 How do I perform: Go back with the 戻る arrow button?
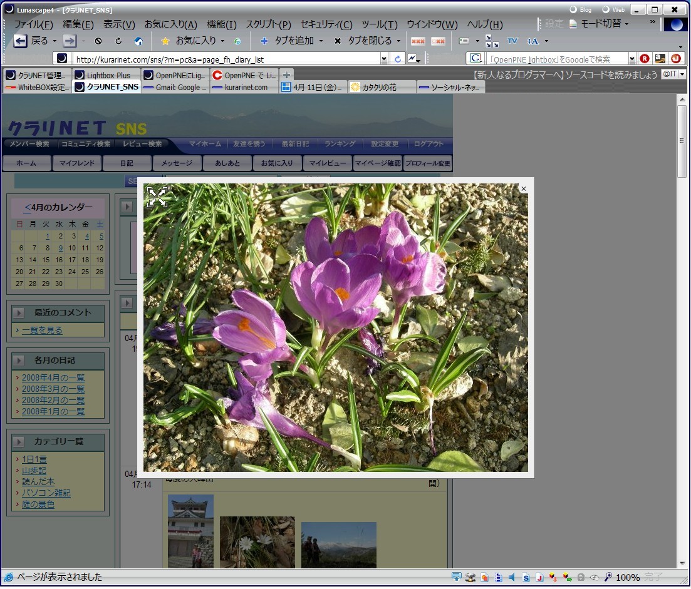point(20,41)
